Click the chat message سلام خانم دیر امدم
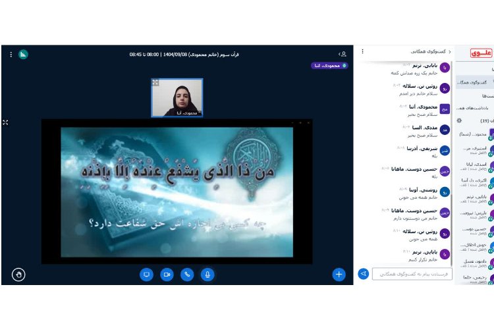Viewport: 494px width, 316px height. [x=418, y=93]
